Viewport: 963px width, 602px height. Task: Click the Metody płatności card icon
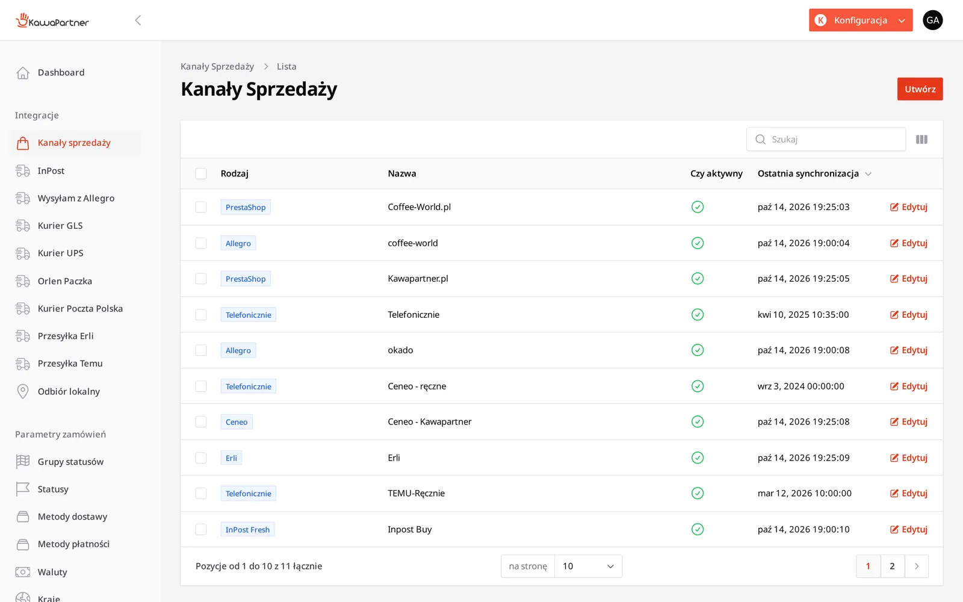click(23, 544)
